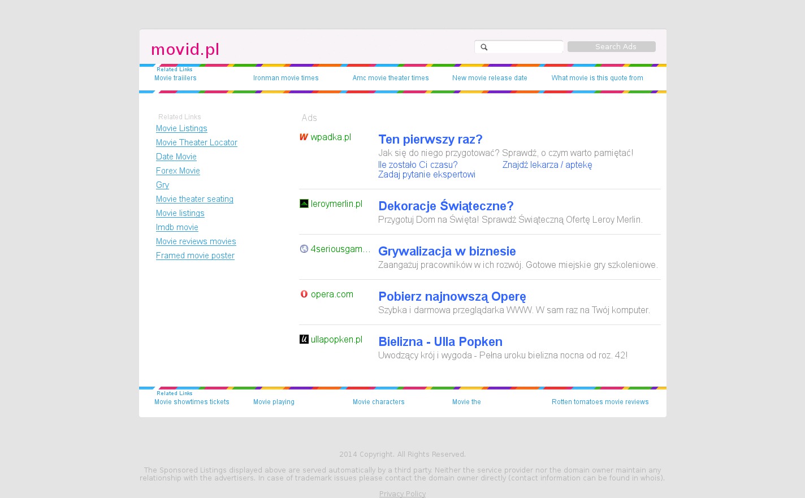Visit the 'Bielizna - Ulla Popken' ad
The image size is (805, 498).
pos(440,341)
